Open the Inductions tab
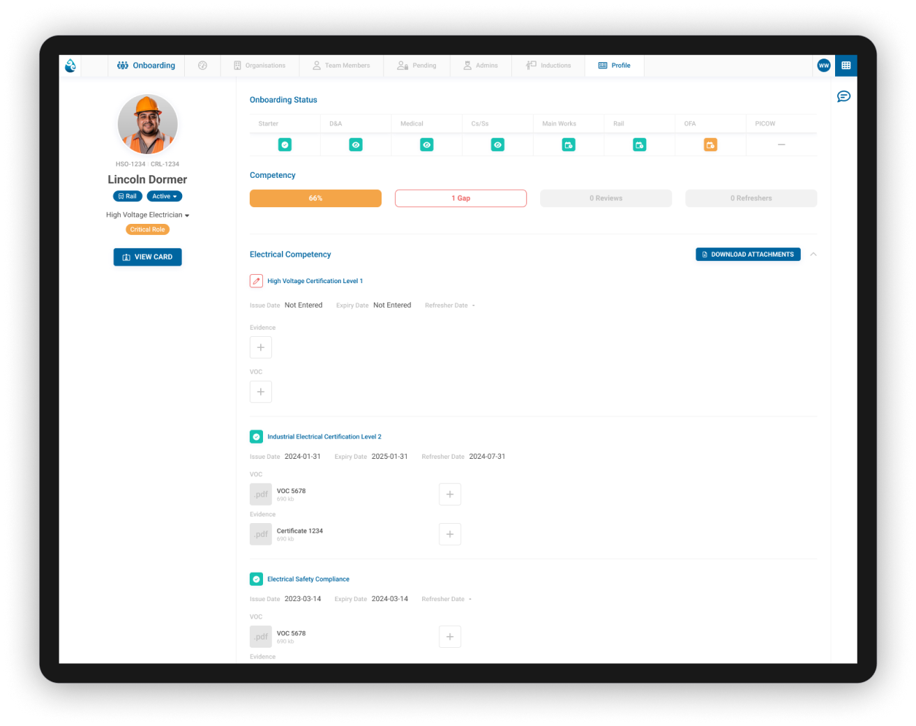The height and width of the screenshot is (726, 916). coord(548,66)
